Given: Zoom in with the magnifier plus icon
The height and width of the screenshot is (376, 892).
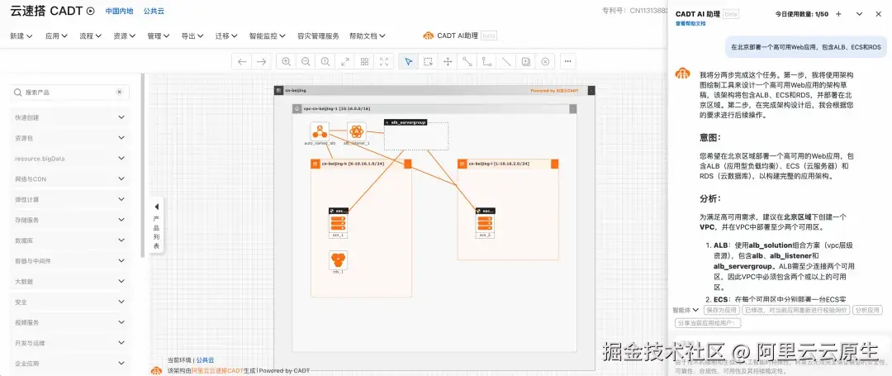Looking at the screenshot, I should [x=286, y=61].
